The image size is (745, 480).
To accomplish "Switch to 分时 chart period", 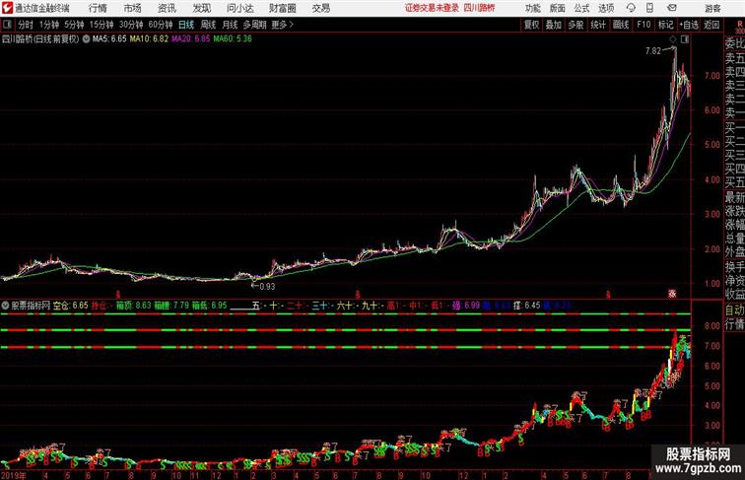I will pos(26,25).
